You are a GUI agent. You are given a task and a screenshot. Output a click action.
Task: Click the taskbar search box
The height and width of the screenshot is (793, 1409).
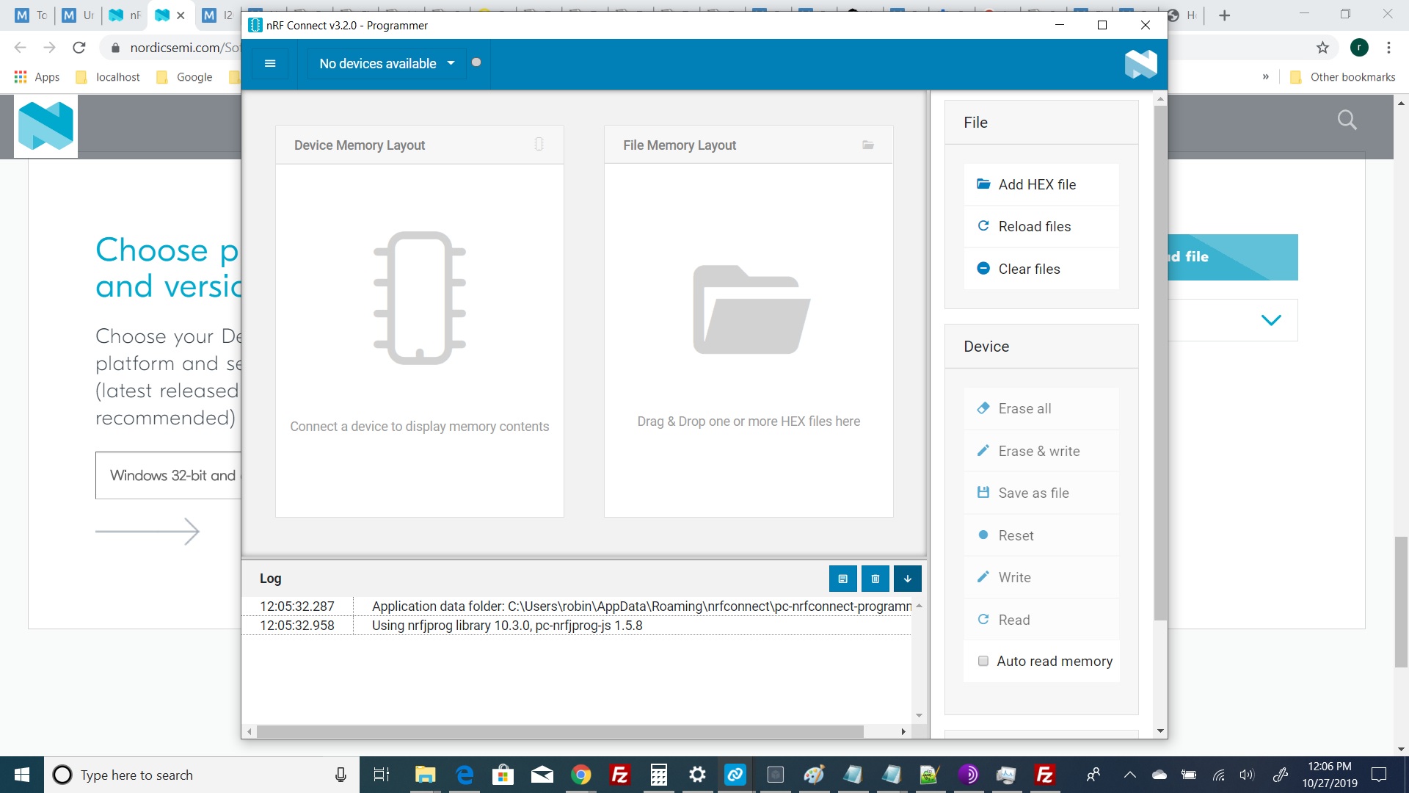point(202,775)
